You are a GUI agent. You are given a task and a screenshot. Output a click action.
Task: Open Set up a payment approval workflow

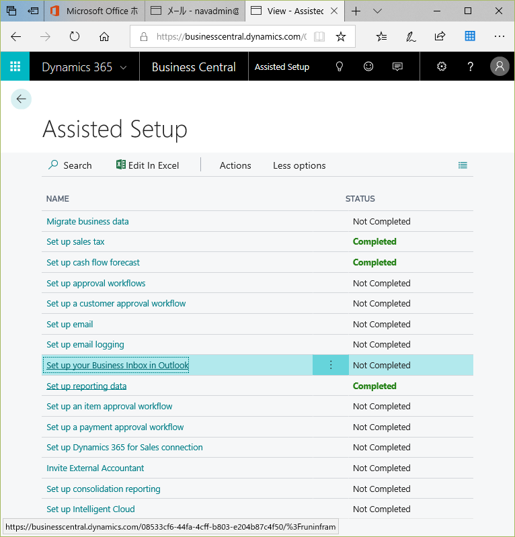point(115,427)
